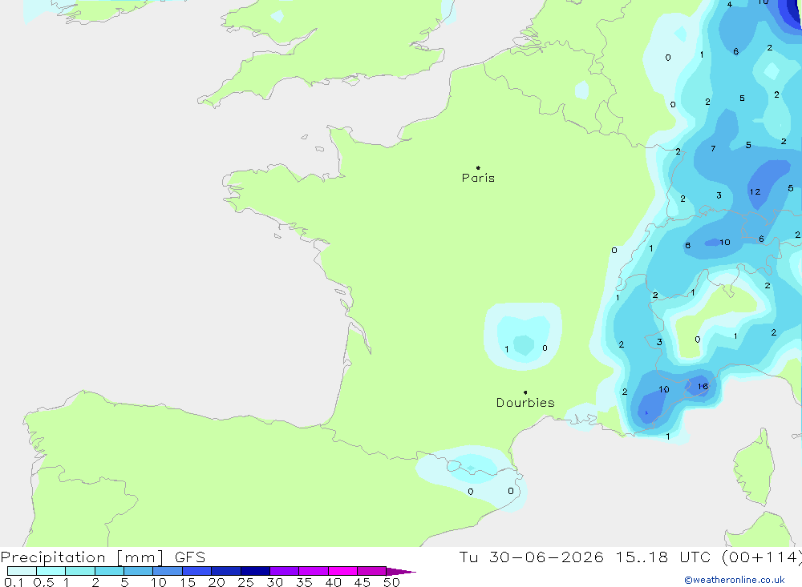The image size is (802, 587).
Task: Pick the 40–45 mm legend color swatch
Action: [342, 571]
